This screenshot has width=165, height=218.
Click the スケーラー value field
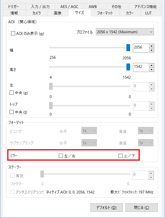pyautogui.click(x=140, y=175)
